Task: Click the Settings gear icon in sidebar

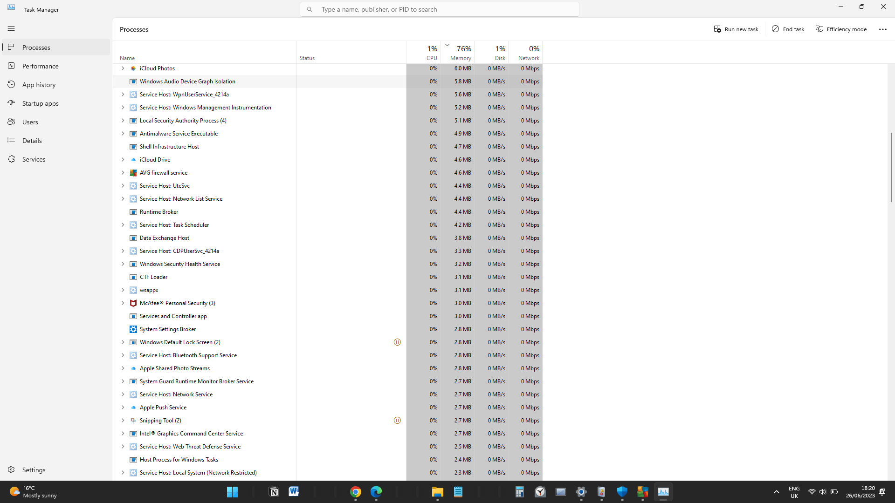Action: (x=11, y=469)
